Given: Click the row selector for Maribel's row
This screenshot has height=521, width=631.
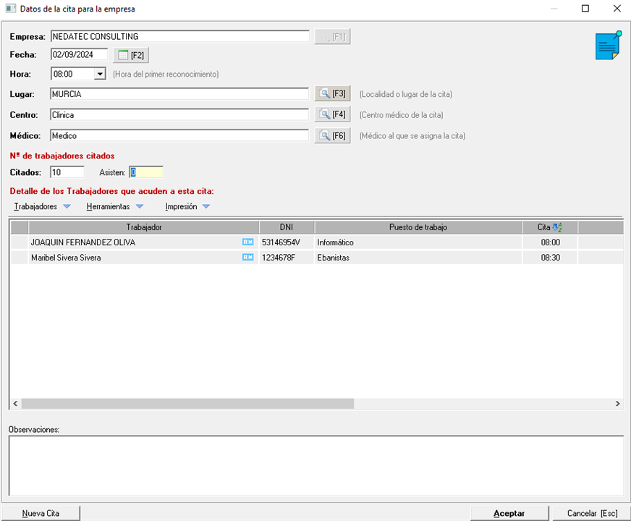Looking at the screenshot, I should [x=19, y=258].
